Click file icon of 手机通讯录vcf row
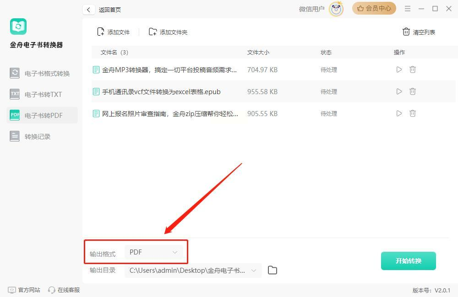The height and width of the screenshot is (297, 458). click(x=96, y=92)
